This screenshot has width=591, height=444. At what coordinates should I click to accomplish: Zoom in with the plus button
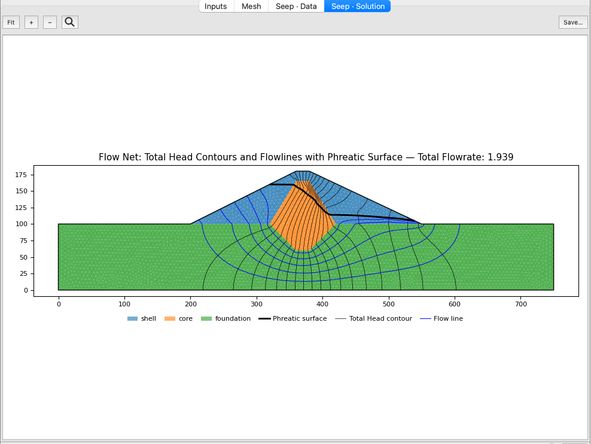pos(31,22)
